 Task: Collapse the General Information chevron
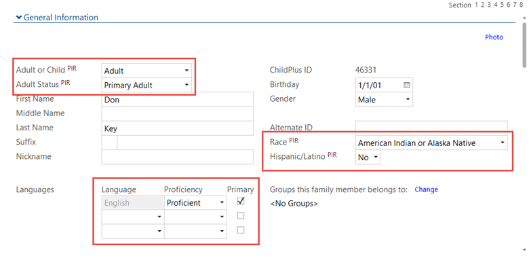[18, 17]
